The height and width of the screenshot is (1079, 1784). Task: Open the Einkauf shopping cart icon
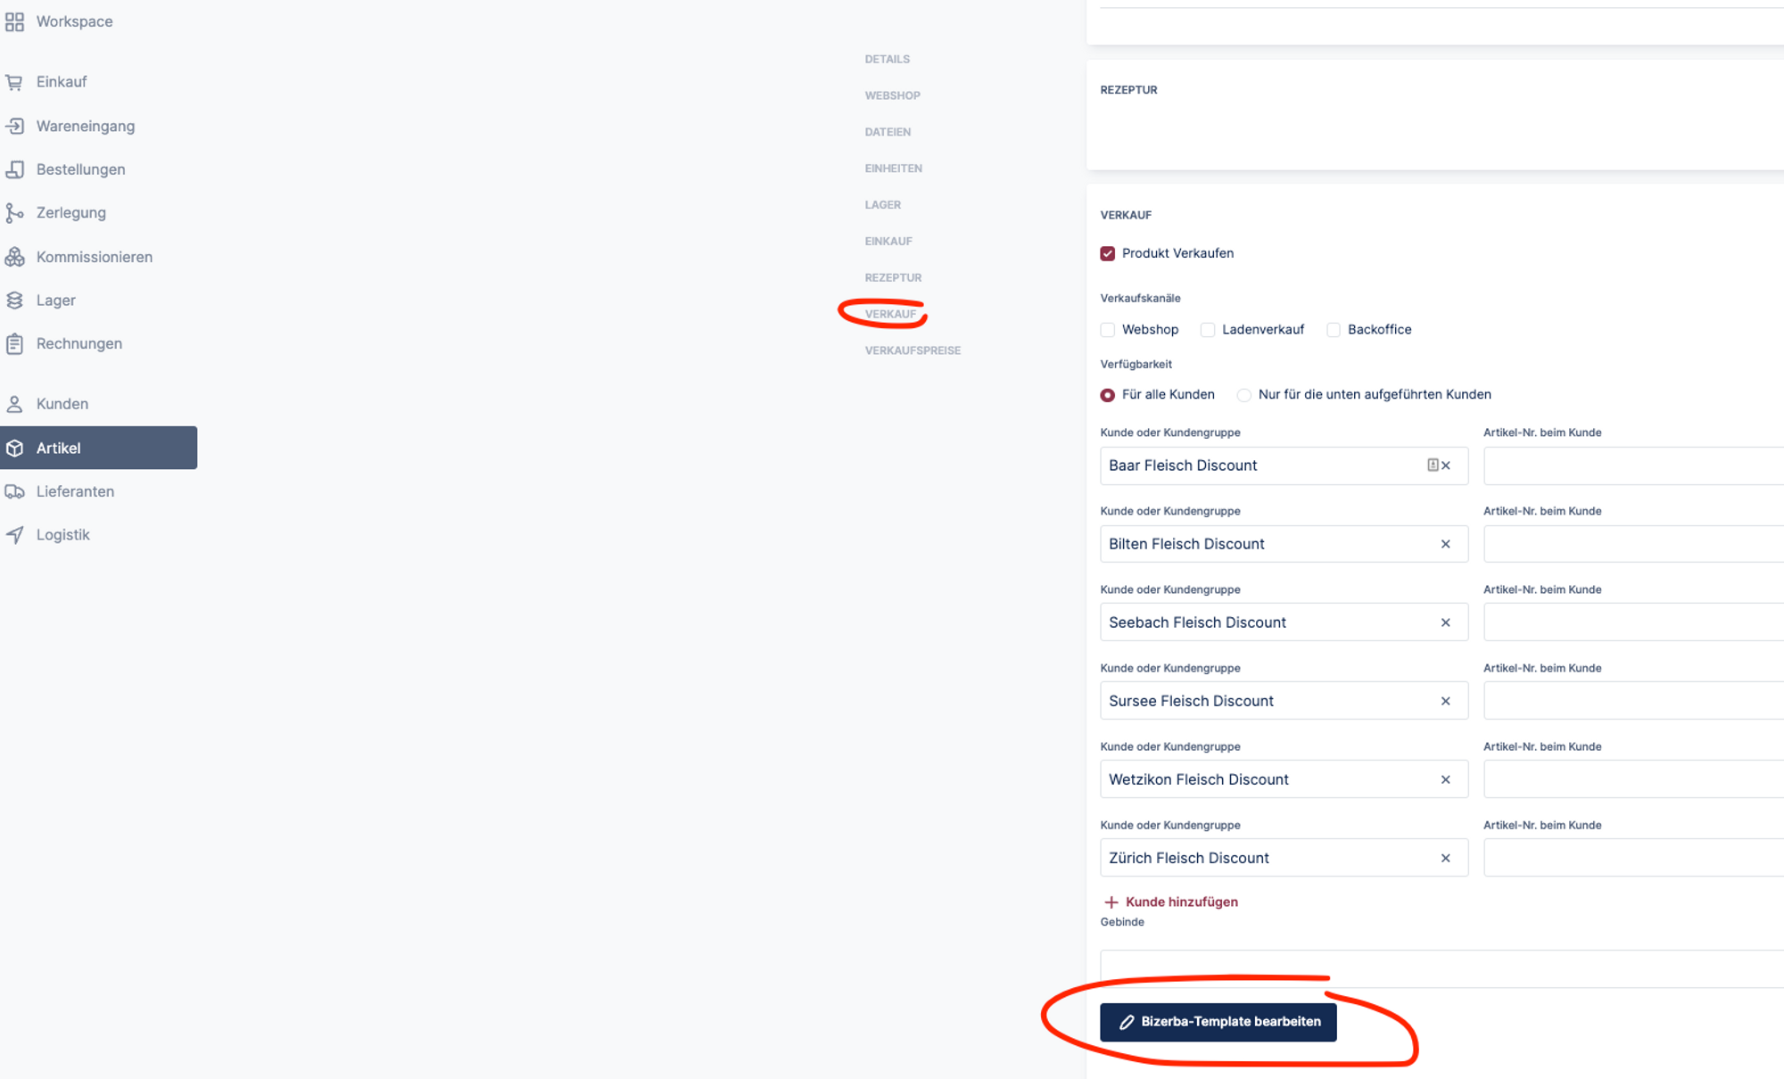tap(14, 82)
